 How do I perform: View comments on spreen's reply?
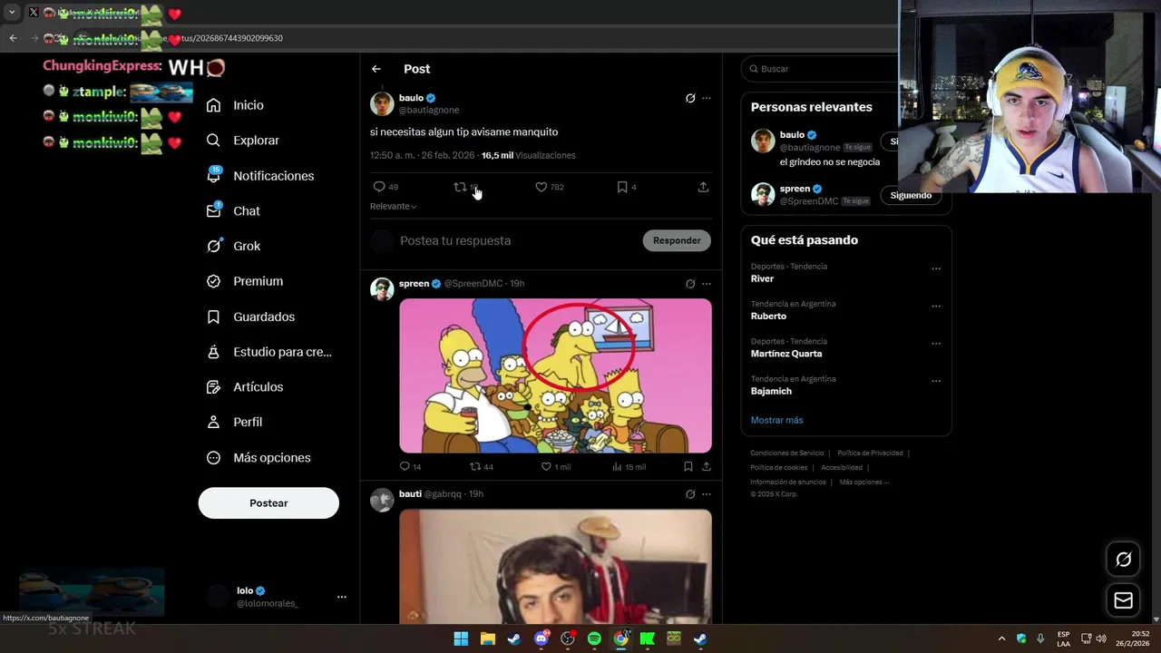(405, 466)
